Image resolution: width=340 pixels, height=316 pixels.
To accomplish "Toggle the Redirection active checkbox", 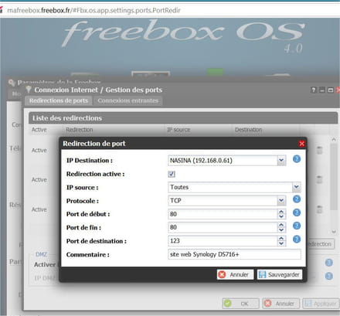I will click(x=172, y=174).
